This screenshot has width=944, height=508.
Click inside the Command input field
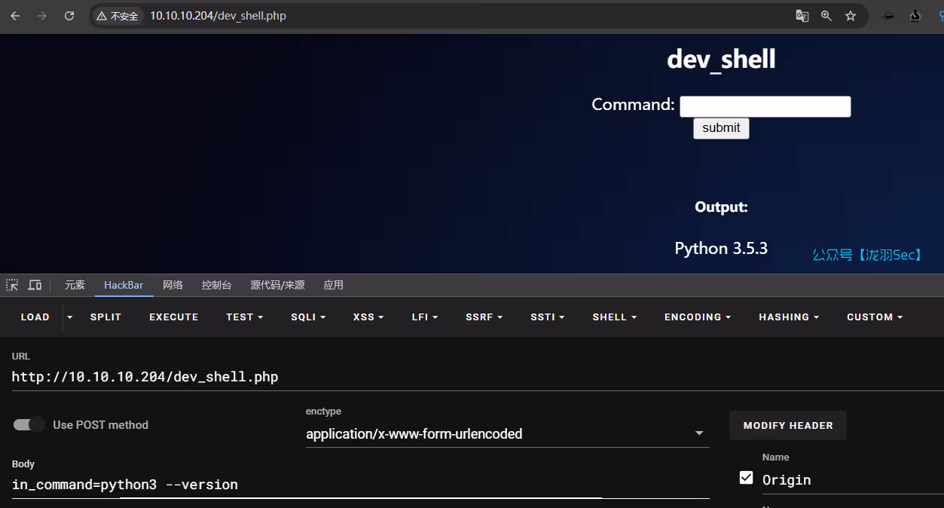tap(764, 106)
